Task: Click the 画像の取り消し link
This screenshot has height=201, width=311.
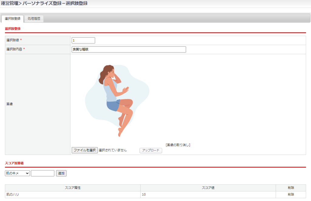Action: pyautogui.click(x=178, y=145)
